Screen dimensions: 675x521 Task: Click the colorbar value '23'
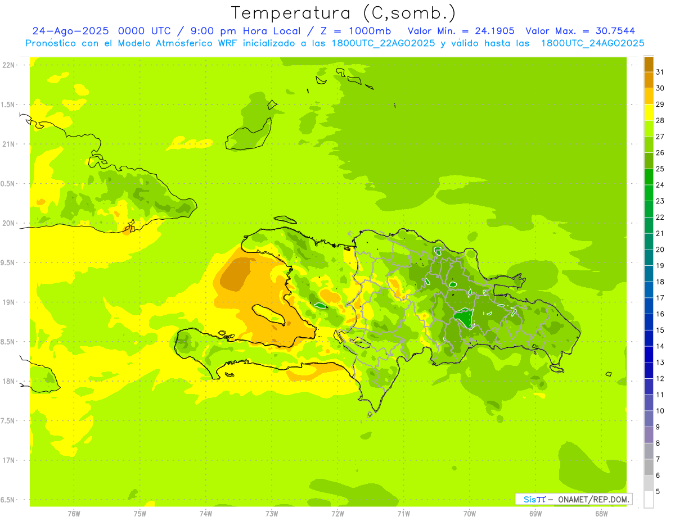[660, 201]
